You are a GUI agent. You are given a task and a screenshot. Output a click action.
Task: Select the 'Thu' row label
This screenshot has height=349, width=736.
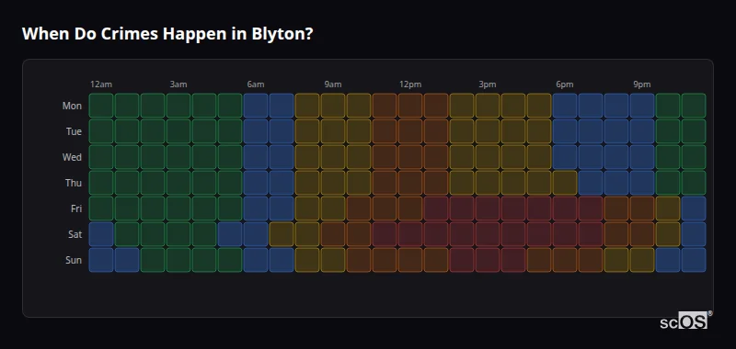click(74, 183)
